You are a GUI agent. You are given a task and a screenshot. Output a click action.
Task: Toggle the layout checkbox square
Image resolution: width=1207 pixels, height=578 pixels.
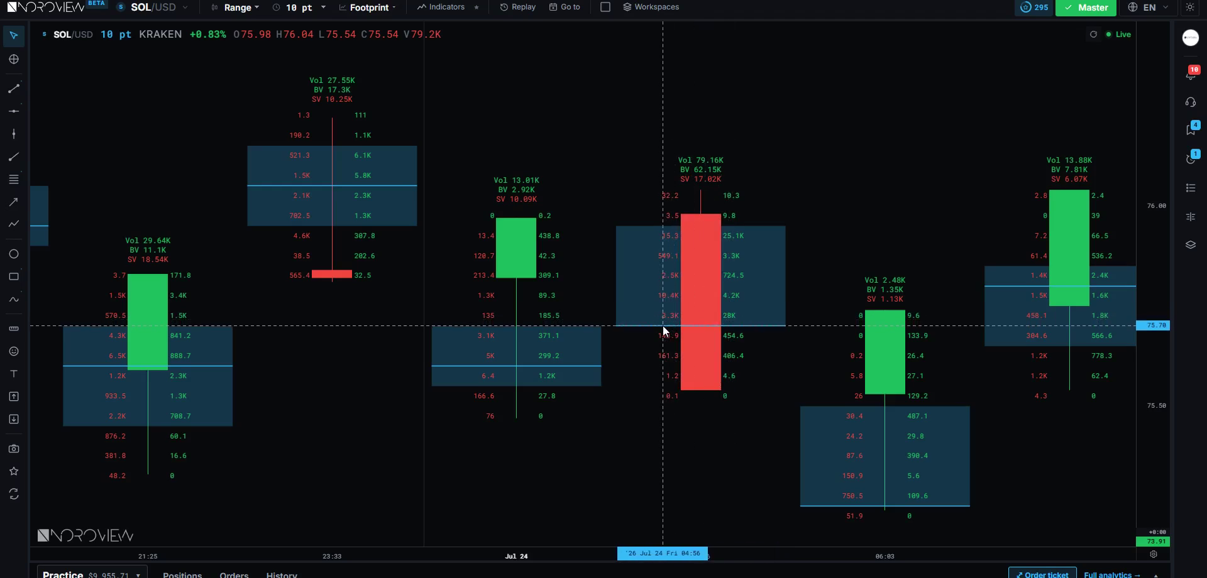tap(605, 7)
